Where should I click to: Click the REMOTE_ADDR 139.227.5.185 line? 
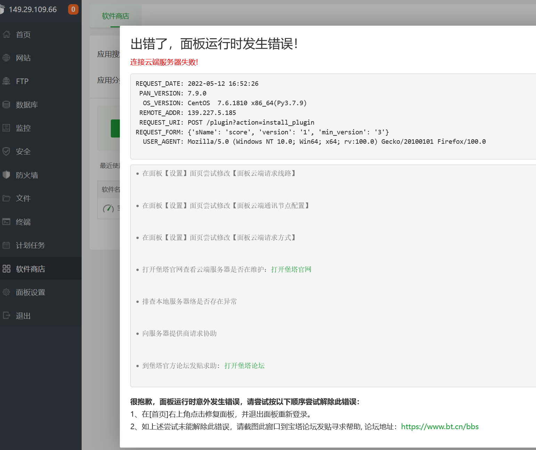(x=188, y=113)
